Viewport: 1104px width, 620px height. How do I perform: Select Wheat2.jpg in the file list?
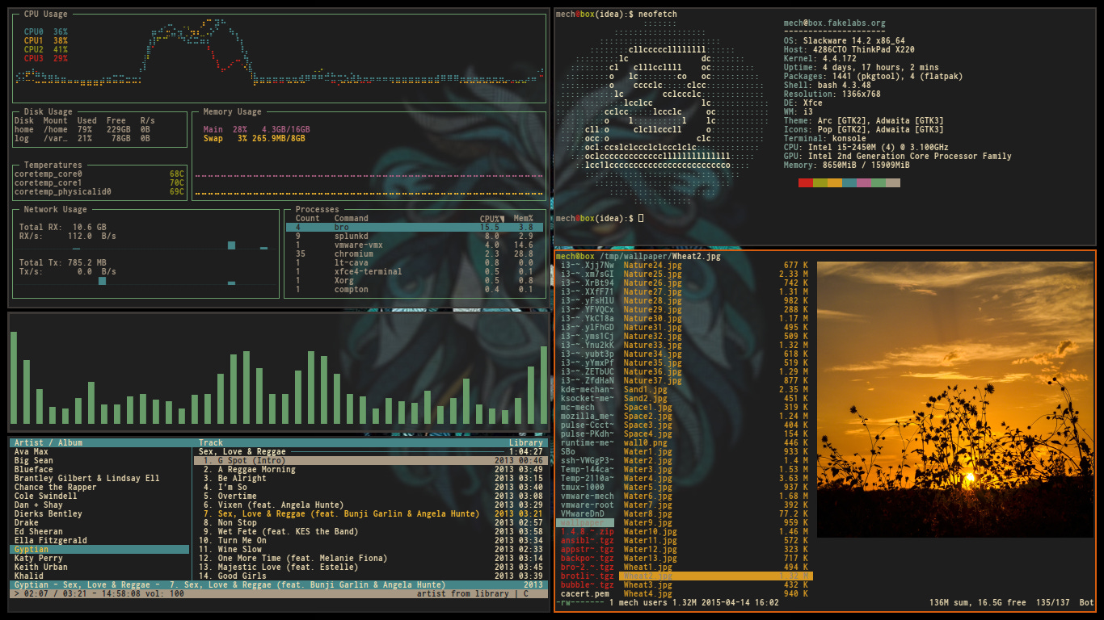(649, 576)
